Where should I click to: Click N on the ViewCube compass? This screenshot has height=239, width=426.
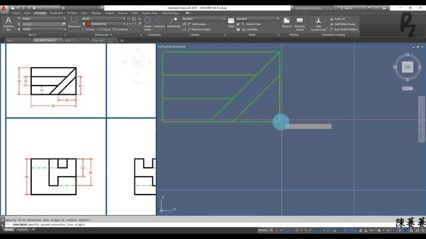click(407, 54)
